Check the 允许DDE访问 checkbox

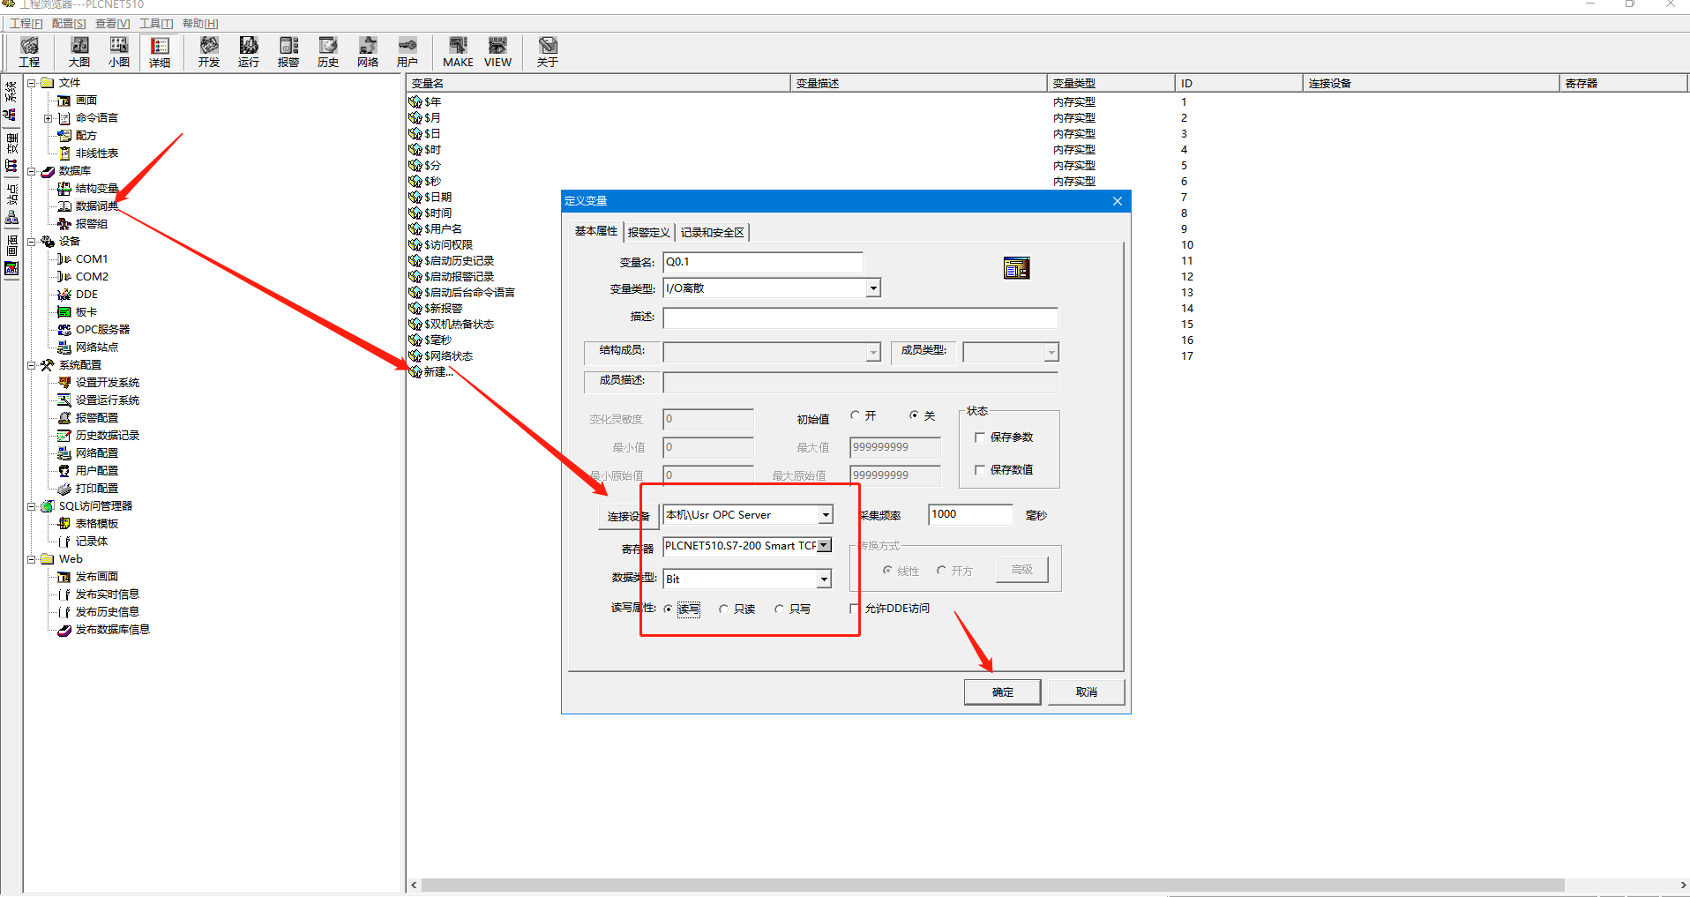[x=855, y=609]
